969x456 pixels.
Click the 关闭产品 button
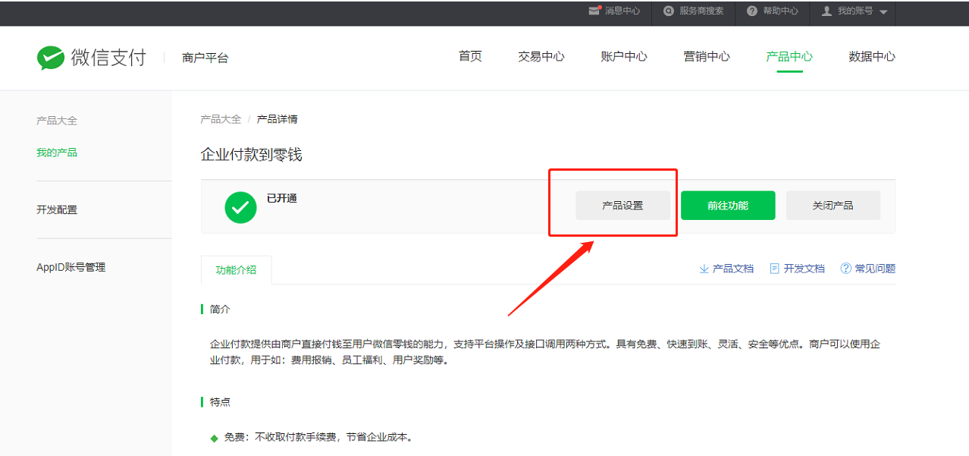833,206
